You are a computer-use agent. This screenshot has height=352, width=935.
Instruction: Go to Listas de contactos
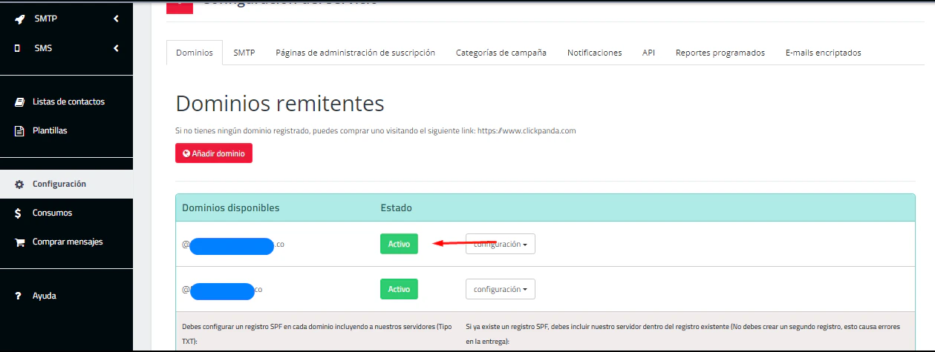coord(68,102)
